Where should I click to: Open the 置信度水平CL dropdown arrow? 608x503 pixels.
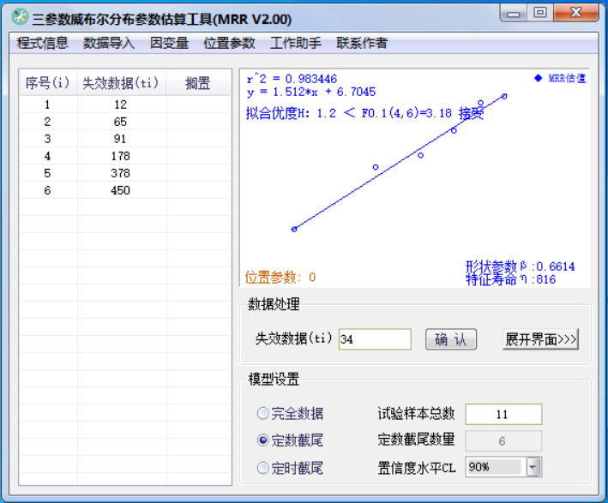pyautogui.click(x=533, y=467)
